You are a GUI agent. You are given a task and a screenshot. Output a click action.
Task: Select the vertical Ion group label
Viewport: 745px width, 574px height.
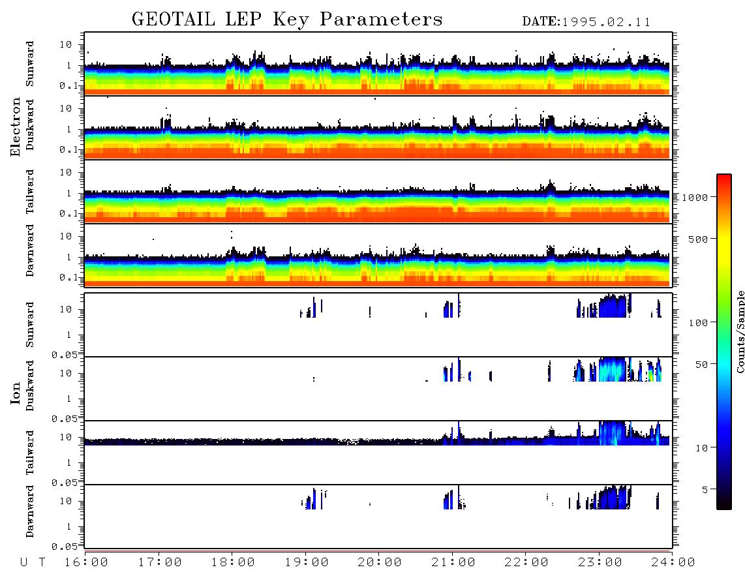point(15,393)
